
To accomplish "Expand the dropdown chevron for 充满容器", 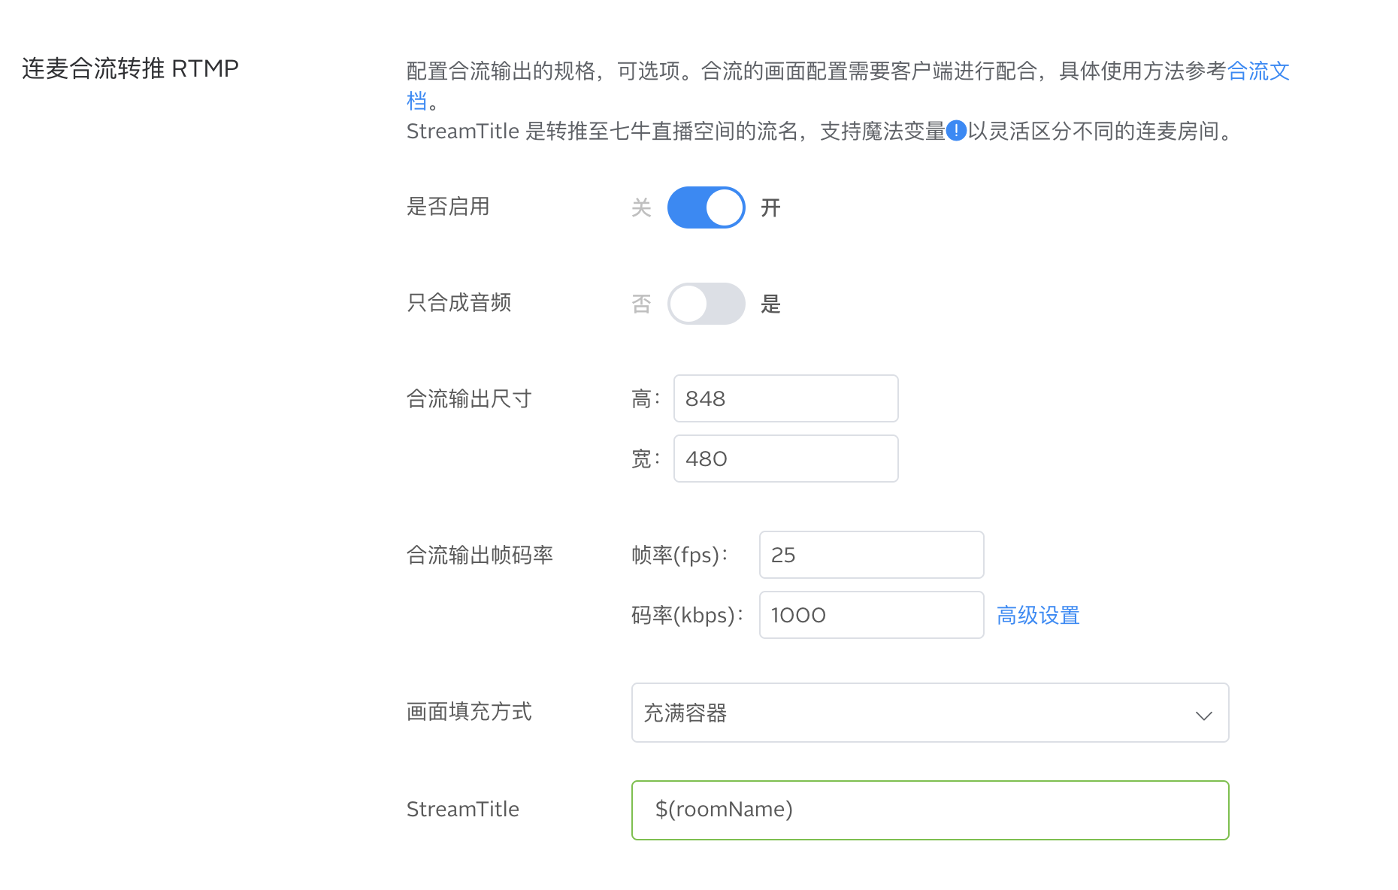I will point(1204,715).
